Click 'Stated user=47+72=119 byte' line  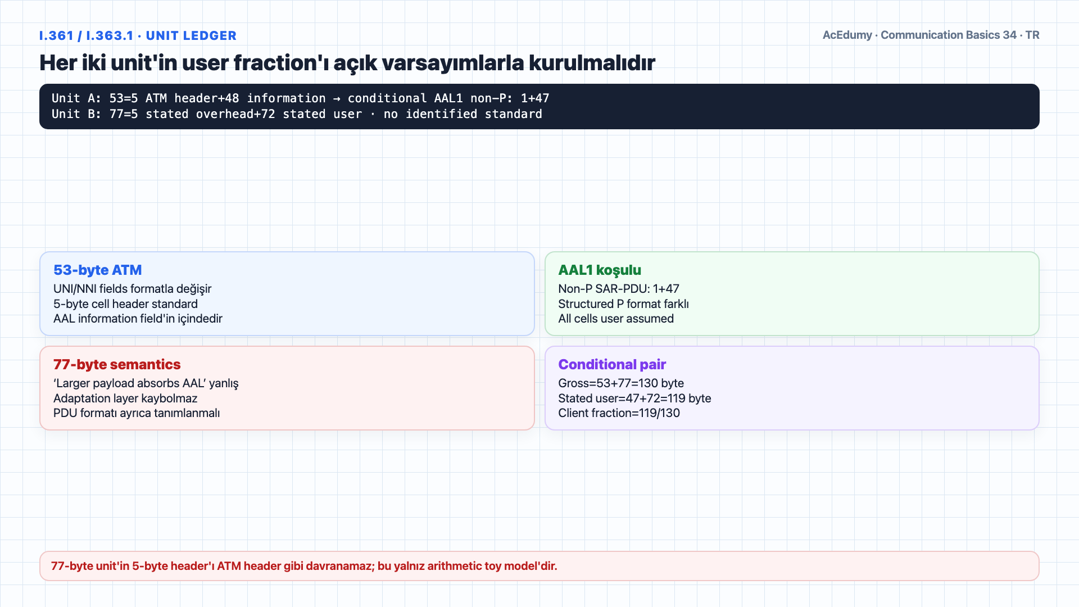pos(634,398)
